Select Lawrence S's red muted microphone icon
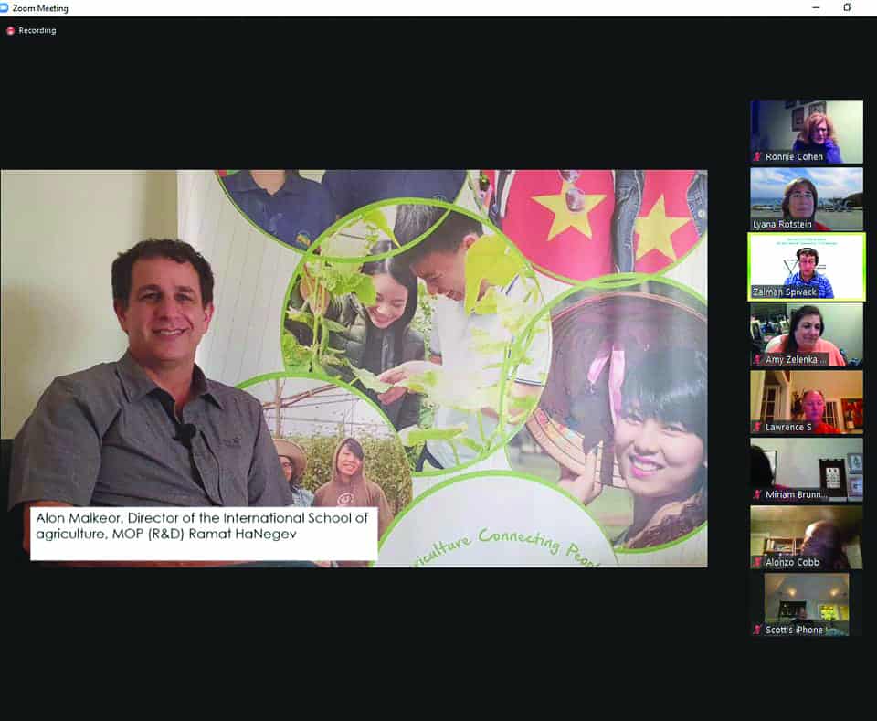877x721 pixels. [757, 428]
